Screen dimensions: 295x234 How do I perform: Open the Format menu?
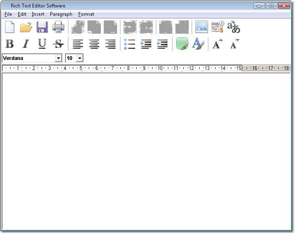click(x=86, y=14)
